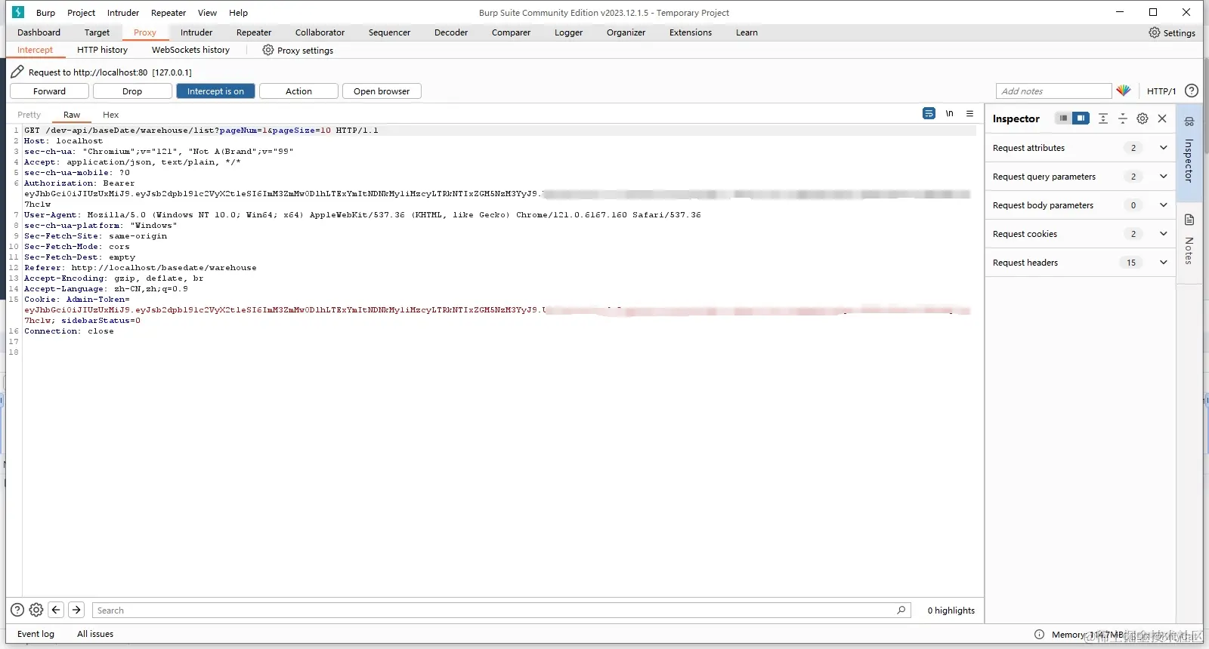The width and height of the screenshot is (1209, 649).
Task: Open the Learn tab
Action: (747, 32)
